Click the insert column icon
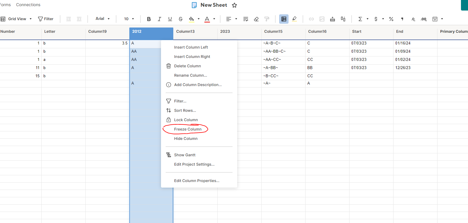The image size is (468, 223). 343,19
